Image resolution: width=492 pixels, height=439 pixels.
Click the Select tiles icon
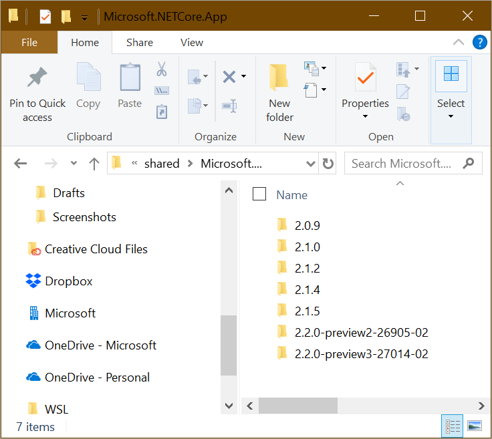(x=451, y=74)
